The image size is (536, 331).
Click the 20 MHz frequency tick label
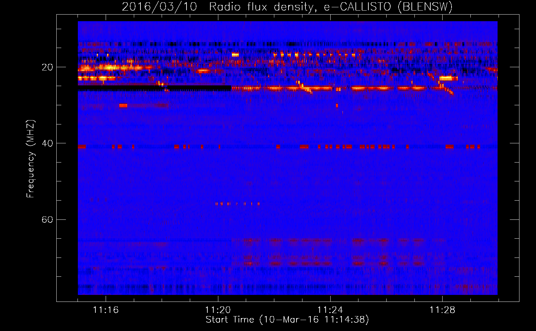click(x=47, y=67)
